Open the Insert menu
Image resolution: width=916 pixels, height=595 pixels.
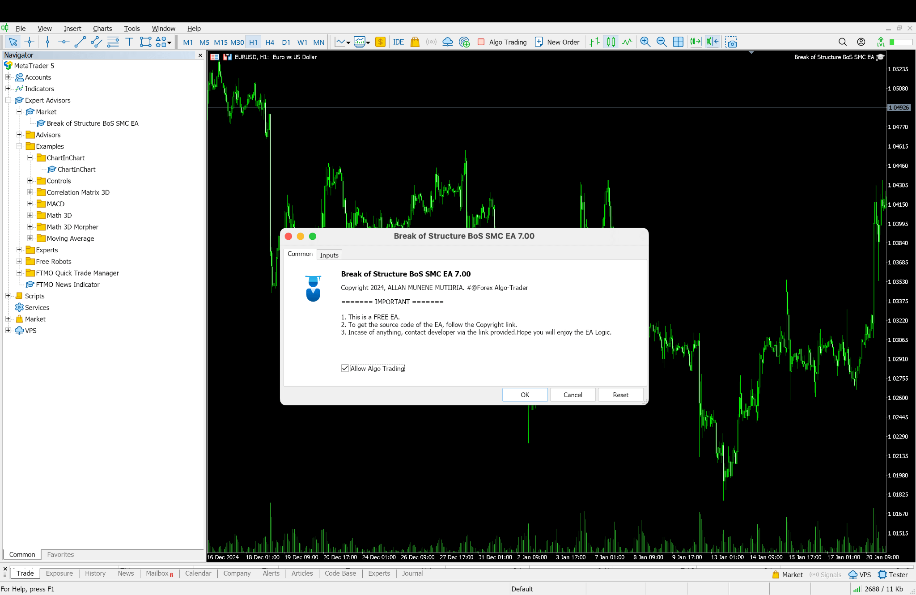(x=72, y=28)
